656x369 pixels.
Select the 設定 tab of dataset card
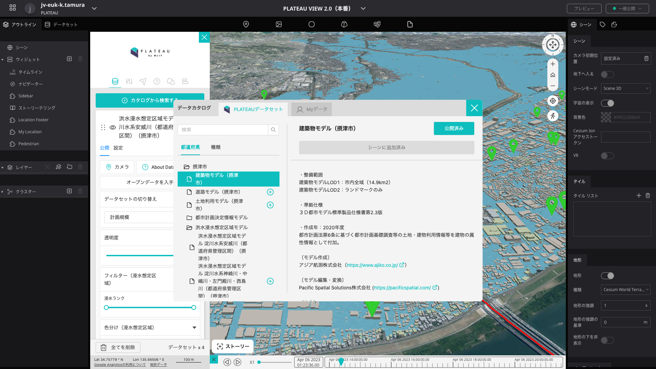point(118,148)
